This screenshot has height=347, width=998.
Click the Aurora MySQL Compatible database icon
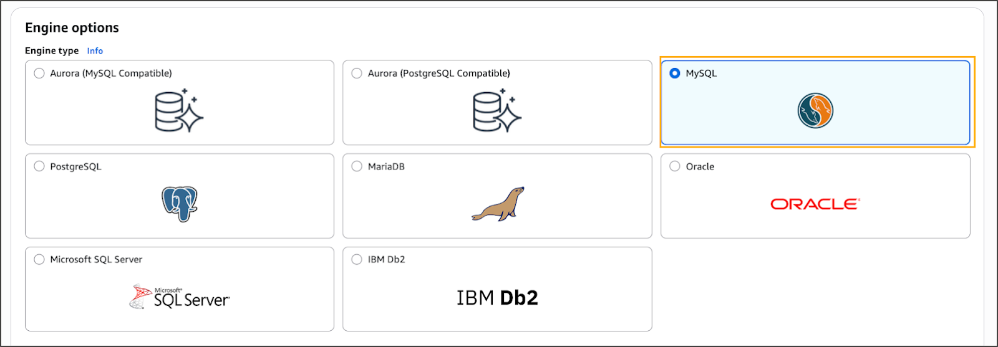179,110
